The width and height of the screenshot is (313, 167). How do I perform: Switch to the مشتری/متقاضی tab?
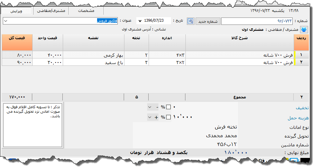point(51,11)
